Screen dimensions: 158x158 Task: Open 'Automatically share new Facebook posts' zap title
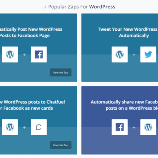click(124, 105)
